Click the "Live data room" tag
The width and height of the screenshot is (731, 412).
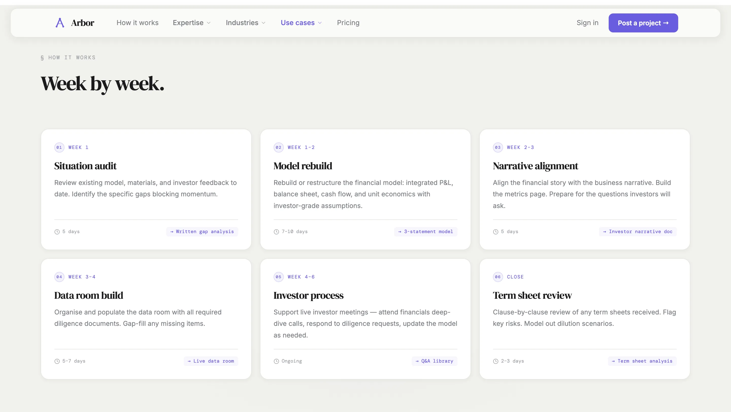[211, 361]
